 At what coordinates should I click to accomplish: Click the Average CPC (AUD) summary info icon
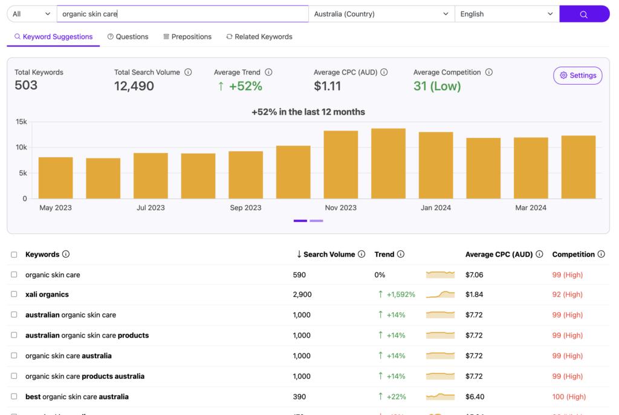pyautogui.click(x=384, y=73)
